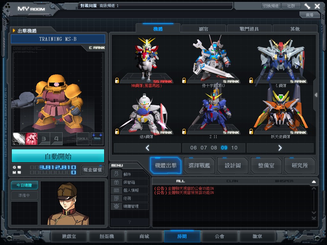Viewport: 327px width, 245px height.
Task: Click weapon slot 4 icon
Action: pos(56,139)
